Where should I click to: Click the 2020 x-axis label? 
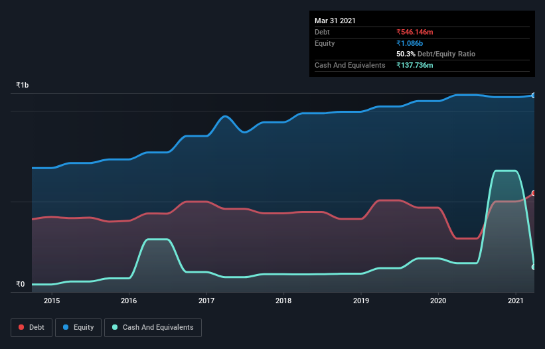[438, 301]
